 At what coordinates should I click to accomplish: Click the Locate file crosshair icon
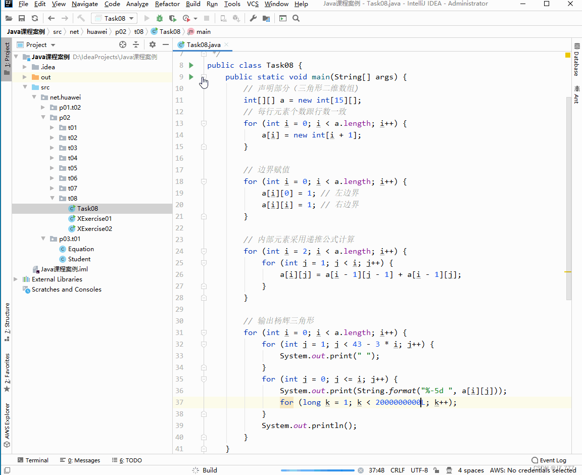123,44
